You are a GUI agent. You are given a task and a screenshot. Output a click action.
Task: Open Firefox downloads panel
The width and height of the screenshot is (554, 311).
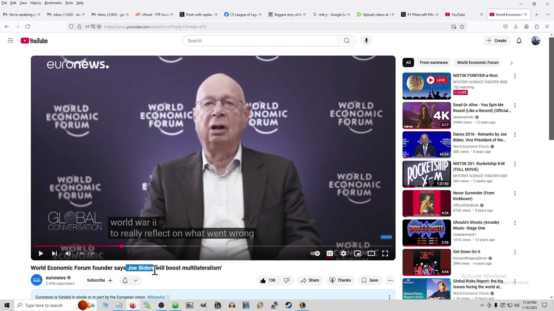coord(516,27)
